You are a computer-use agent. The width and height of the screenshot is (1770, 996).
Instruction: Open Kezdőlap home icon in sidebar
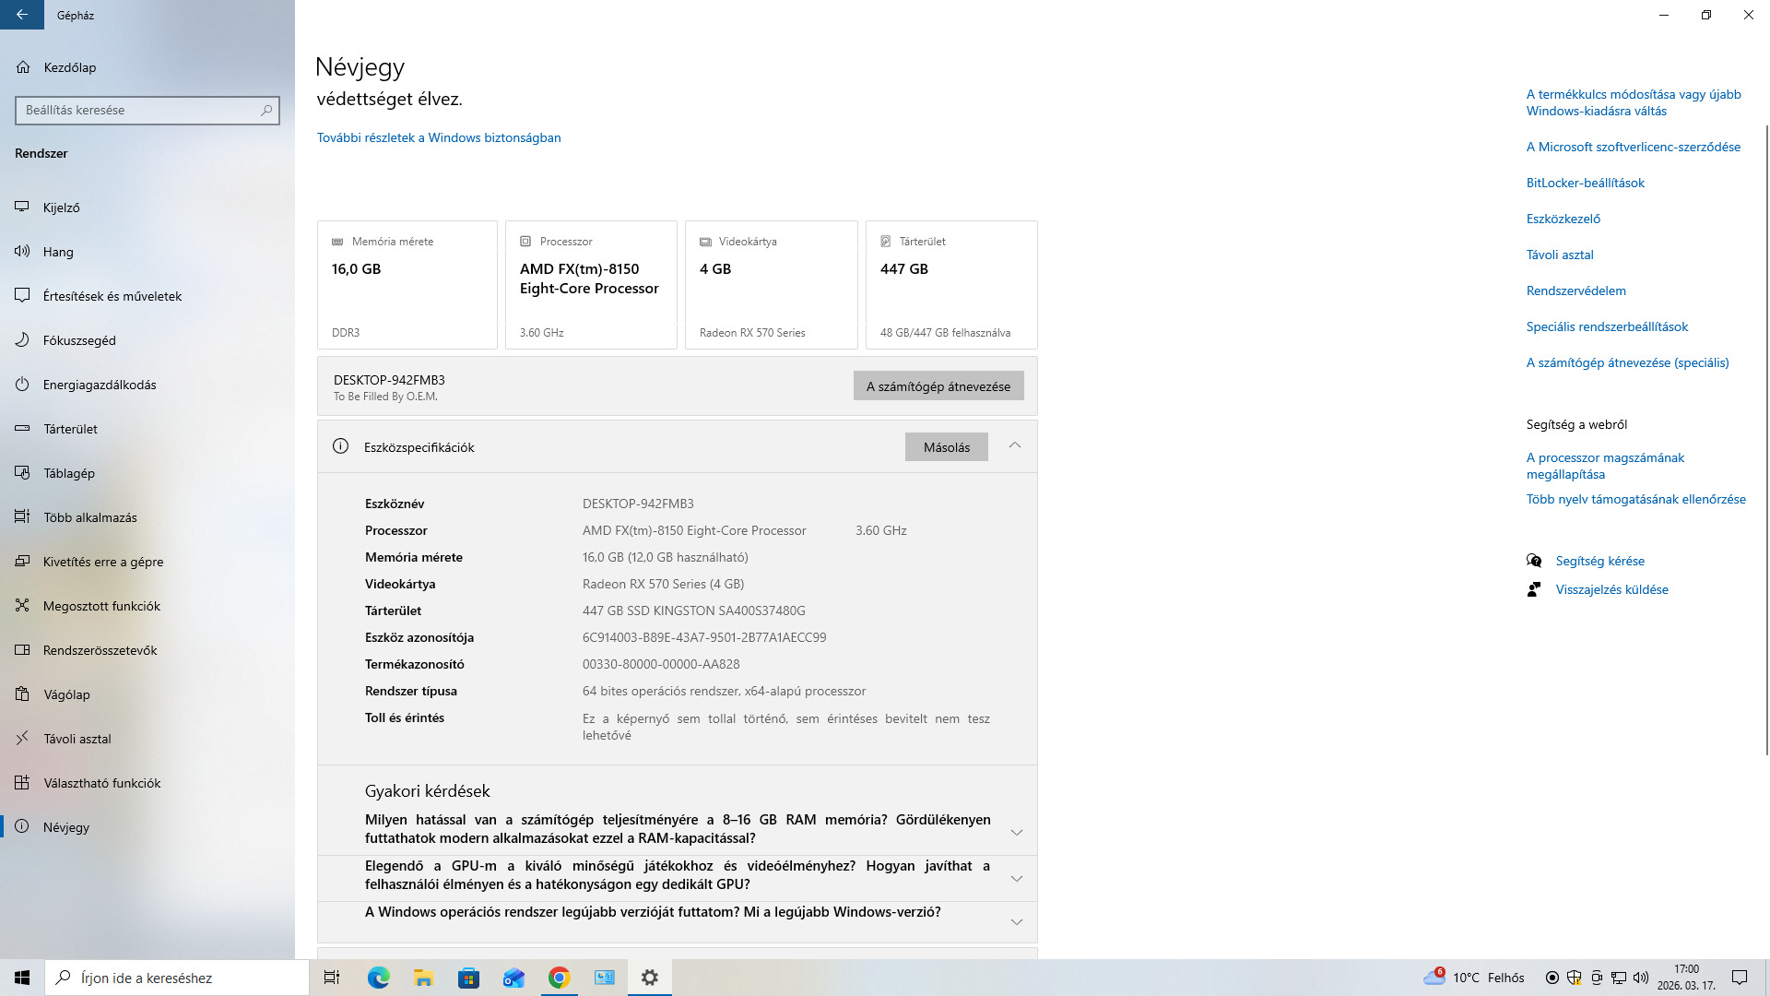[23, 67]
